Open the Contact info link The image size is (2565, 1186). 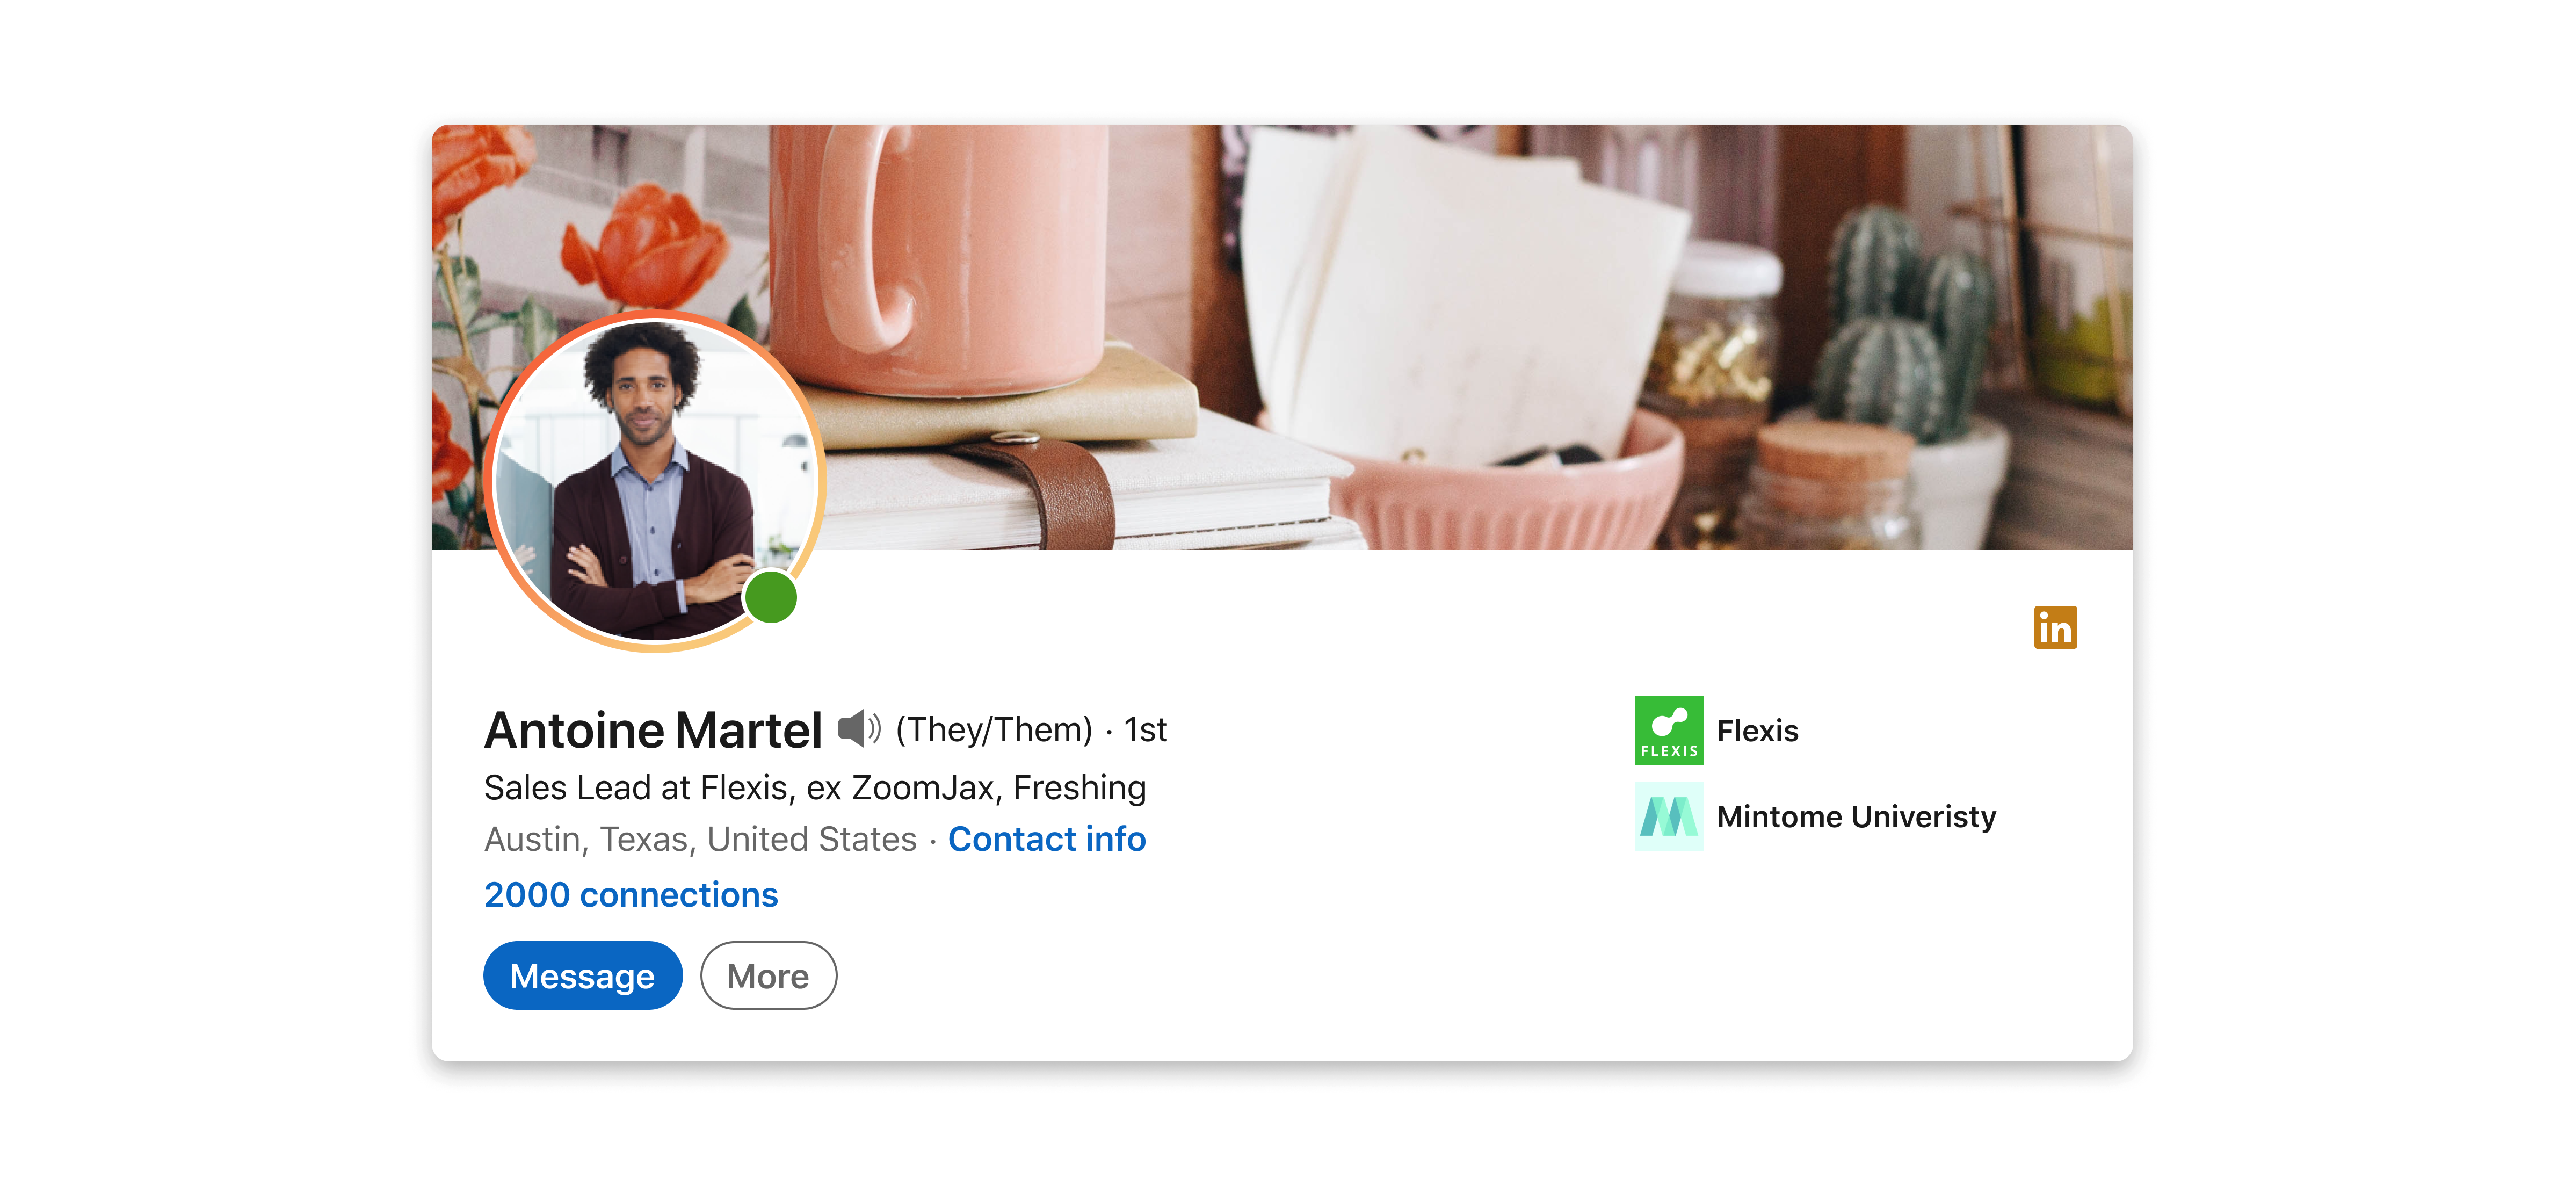[1047, 840]
